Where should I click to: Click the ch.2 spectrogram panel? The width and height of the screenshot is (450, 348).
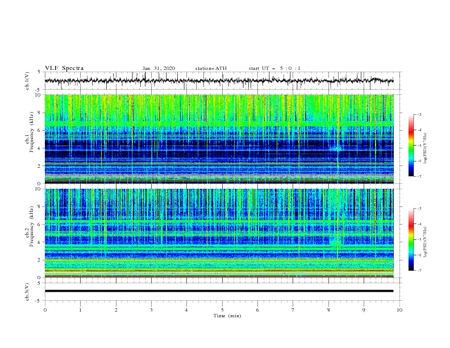point(219,233)
